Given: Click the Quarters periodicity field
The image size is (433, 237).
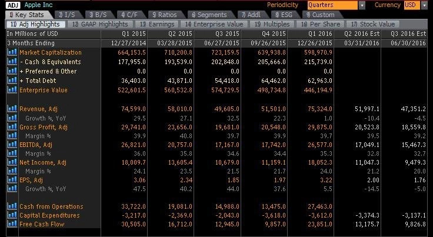Looking at the screenshot, I should (x=332, y=5).
